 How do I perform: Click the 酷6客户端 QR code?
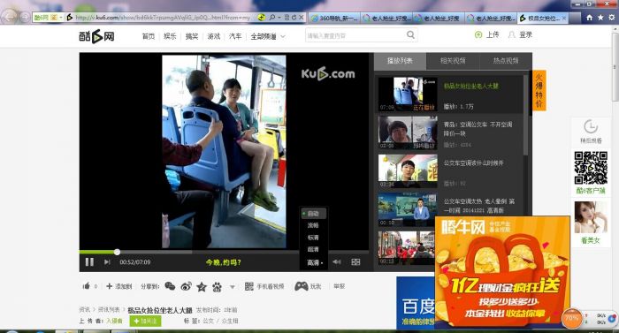coord(591,168)
